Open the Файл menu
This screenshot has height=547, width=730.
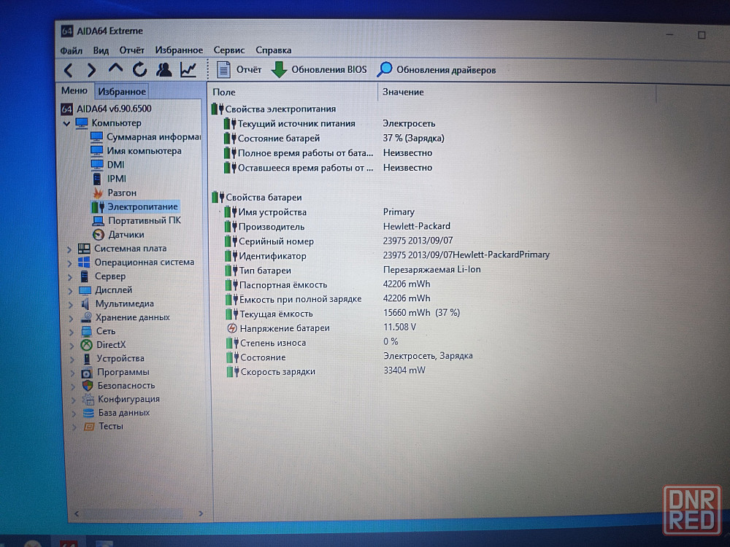click(71, 50)
